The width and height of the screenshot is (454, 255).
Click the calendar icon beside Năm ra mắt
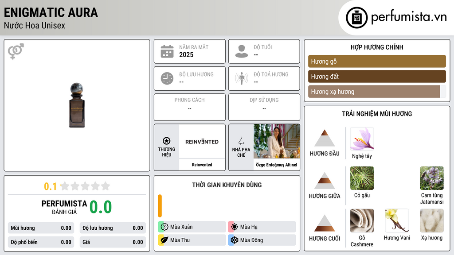[167, 51]
